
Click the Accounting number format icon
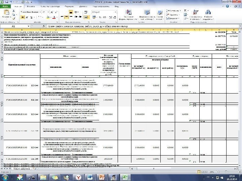94,17
